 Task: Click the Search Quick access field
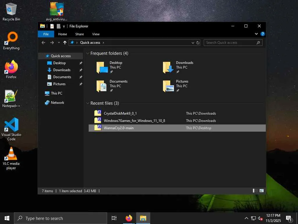[230, 43]
